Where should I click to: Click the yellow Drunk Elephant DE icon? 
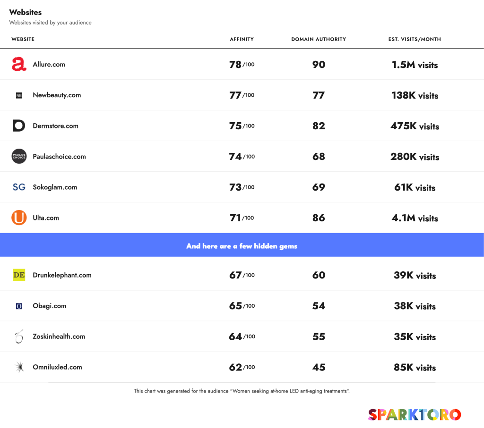19,275
